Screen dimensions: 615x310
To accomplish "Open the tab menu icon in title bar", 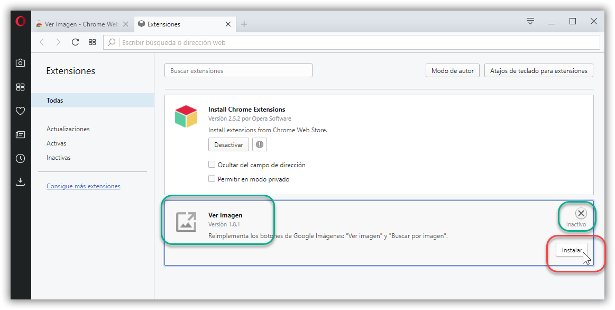I will point(530,21).
